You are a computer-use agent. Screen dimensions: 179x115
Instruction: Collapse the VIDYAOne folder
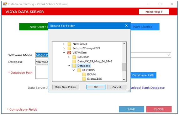(64, 52)
